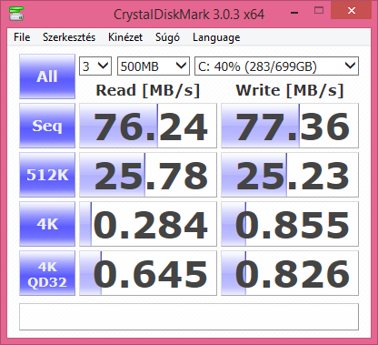Open the Language menu
This screenshot has width=378, height=345.
click(x=216, y=37)
